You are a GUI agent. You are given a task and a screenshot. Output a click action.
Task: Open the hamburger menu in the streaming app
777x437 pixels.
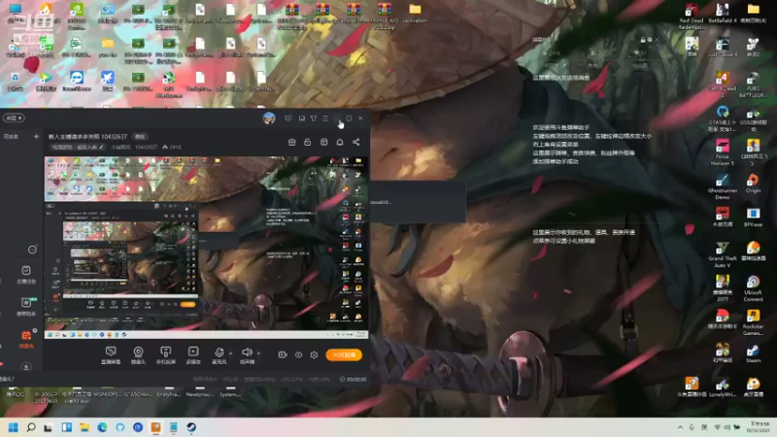click(325, 118)
